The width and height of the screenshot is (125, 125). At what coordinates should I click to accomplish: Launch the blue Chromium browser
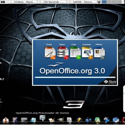tap(116, 120)
